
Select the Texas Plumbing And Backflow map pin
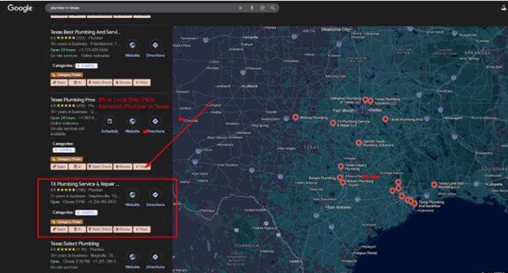[415, 204]
